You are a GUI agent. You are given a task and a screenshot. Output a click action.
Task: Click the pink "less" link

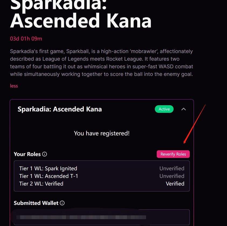tap(14, 86)
